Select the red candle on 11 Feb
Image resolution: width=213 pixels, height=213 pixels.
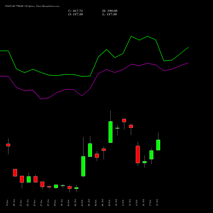124,121
